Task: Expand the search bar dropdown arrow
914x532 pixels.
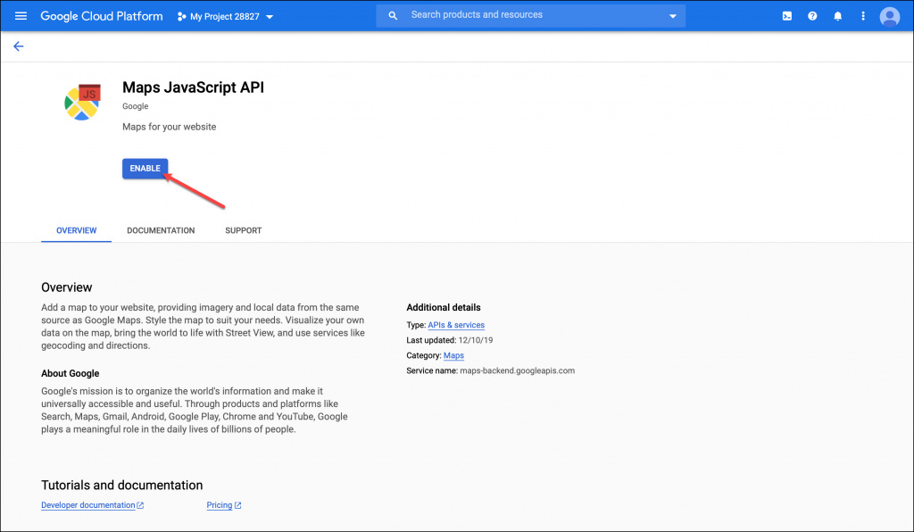Action: [673, 16]
